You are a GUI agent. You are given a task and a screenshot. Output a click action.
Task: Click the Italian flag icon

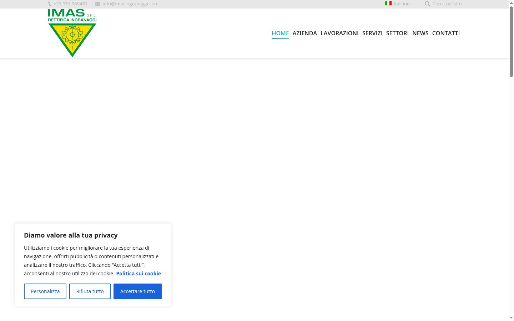point(388,3)
